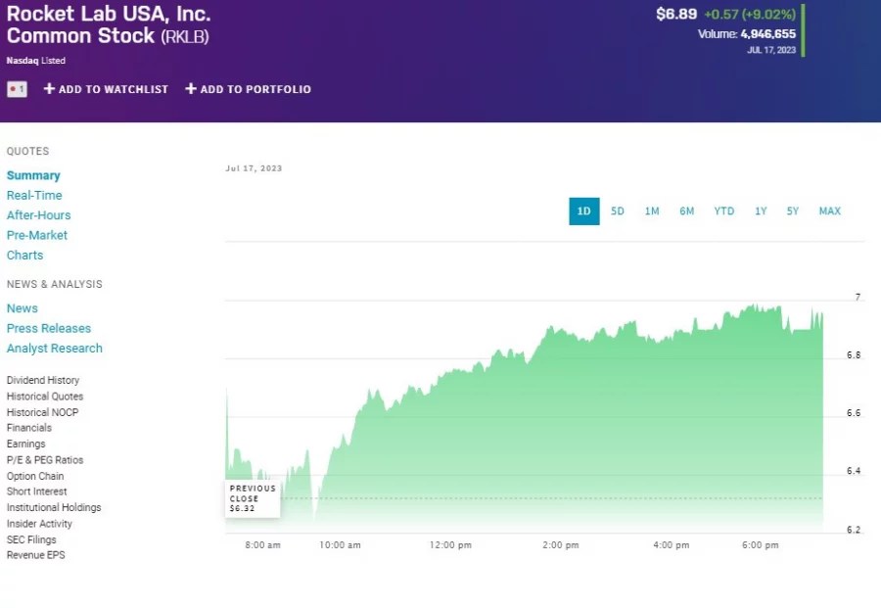Open the Summary quotes link
This screenshot has width=881, height=608.
coord(33,175)
